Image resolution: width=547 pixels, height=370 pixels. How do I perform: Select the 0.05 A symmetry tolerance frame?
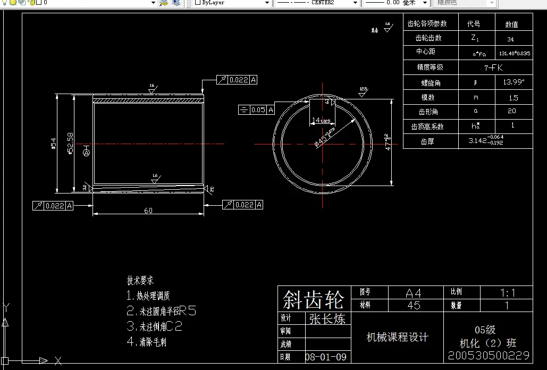point(256,110)
